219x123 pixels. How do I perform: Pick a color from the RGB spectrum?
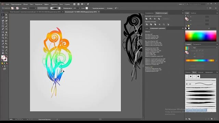tap(201, 36)
